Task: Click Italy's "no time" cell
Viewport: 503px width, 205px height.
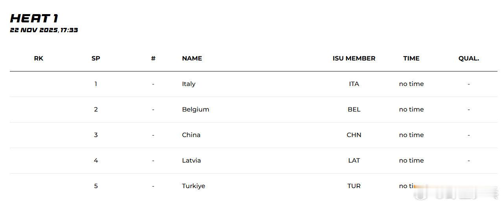Action: pos(411,84)
